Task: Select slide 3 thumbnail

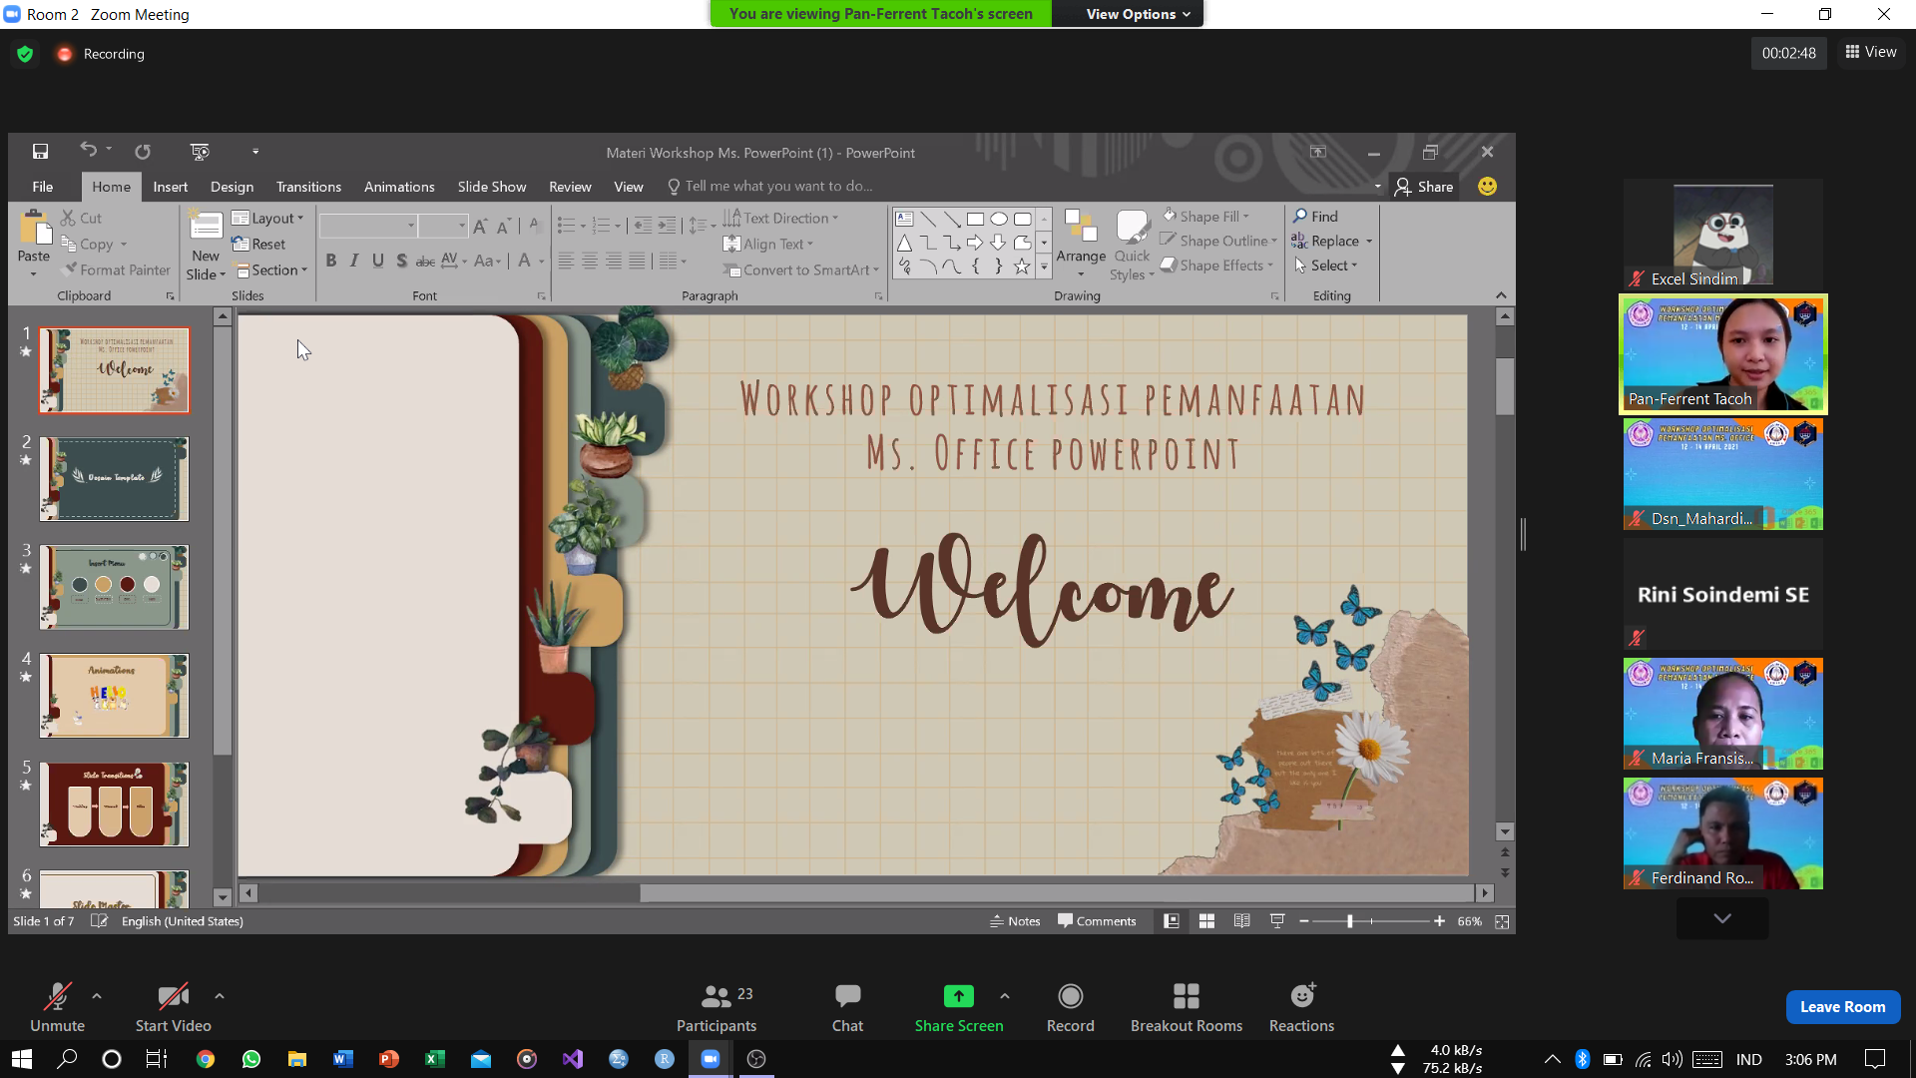Action: 114,587
